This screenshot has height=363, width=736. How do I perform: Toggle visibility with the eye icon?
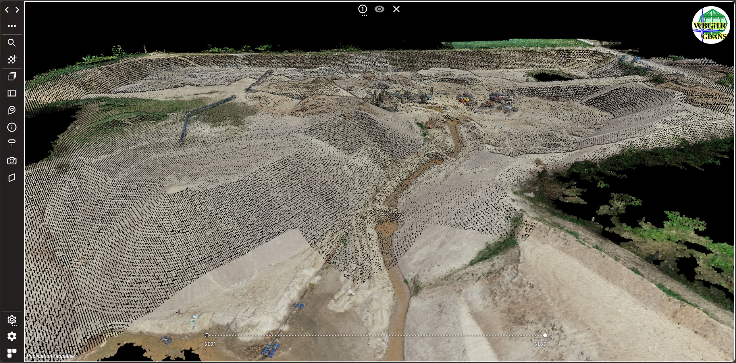(379, 9)
